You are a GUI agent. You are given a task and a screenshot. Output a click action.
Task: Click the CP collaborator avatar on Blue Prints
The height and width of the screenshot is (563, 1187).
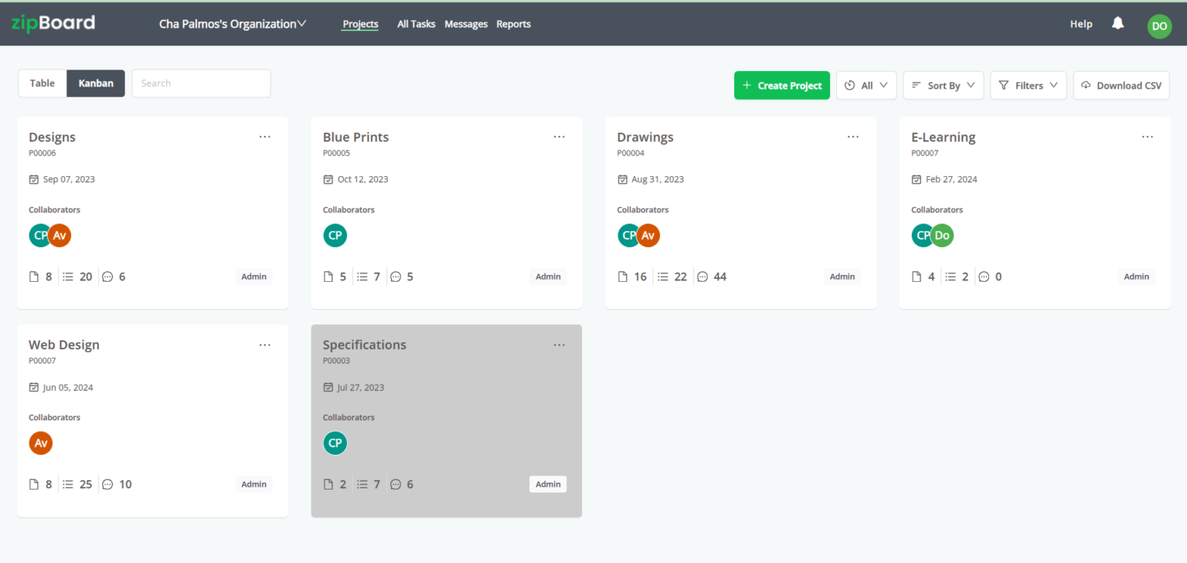[335, 235]
